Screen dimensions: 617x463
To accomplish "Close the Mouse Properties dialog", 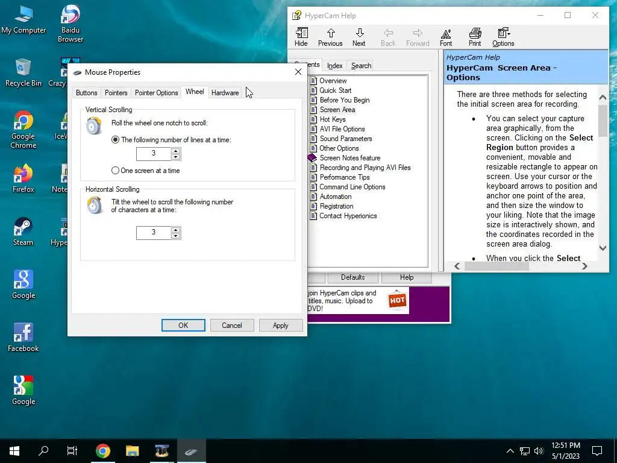I will [x=298, y=72].
